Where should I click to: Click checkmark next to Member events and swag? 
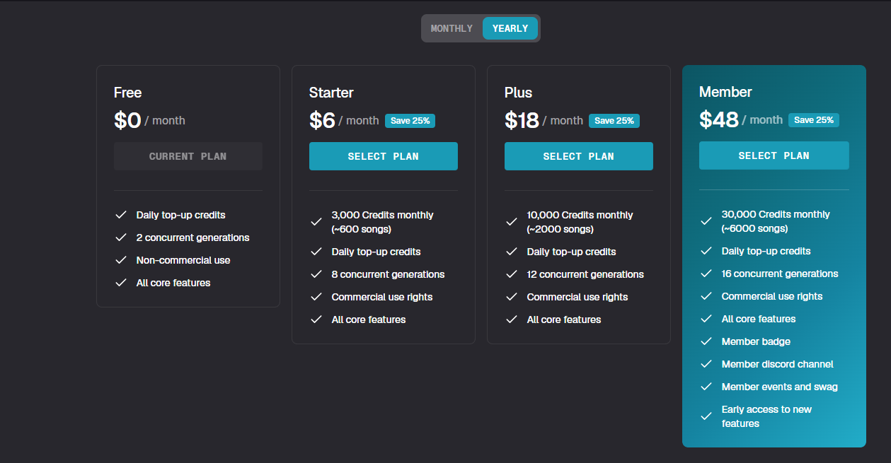[x=706, y=387]
